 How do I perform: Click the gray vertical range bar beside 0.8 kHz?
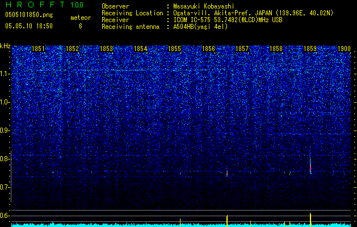tap(11, 176)
